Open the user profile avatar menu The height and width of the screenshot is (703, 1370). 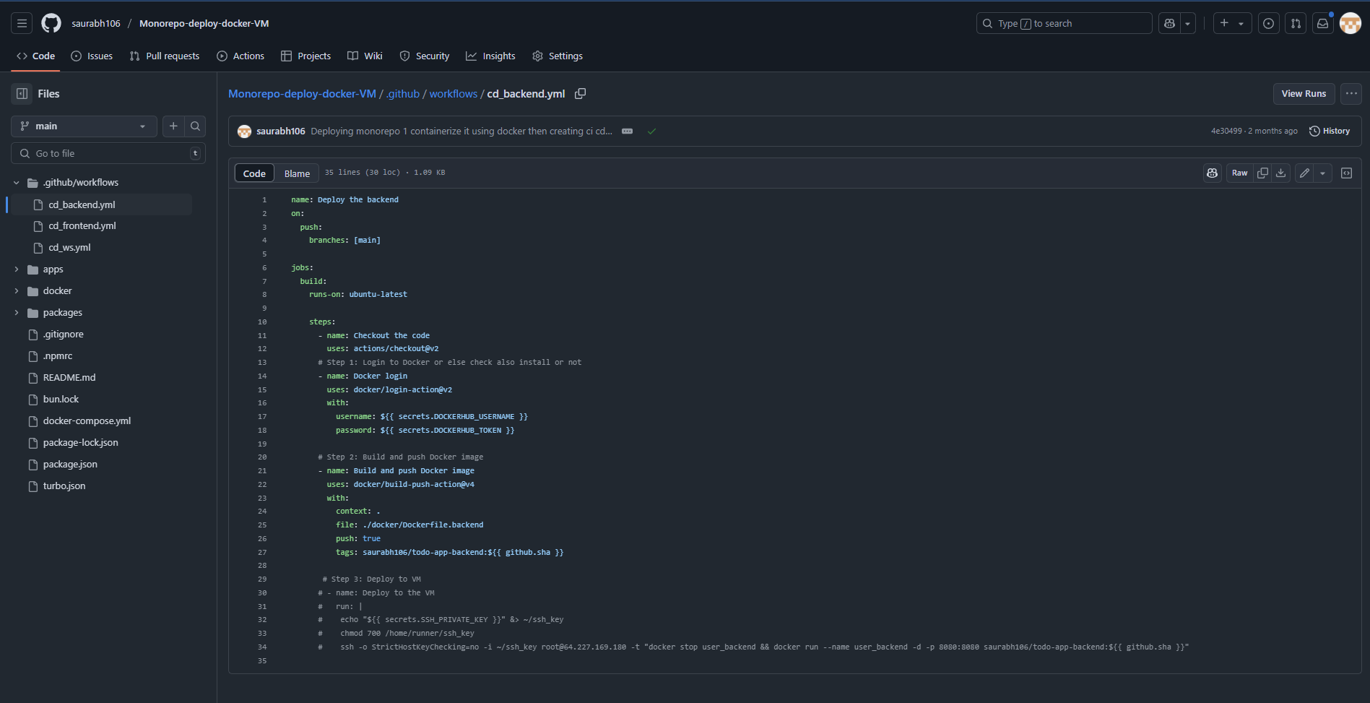pos(1351,23)
